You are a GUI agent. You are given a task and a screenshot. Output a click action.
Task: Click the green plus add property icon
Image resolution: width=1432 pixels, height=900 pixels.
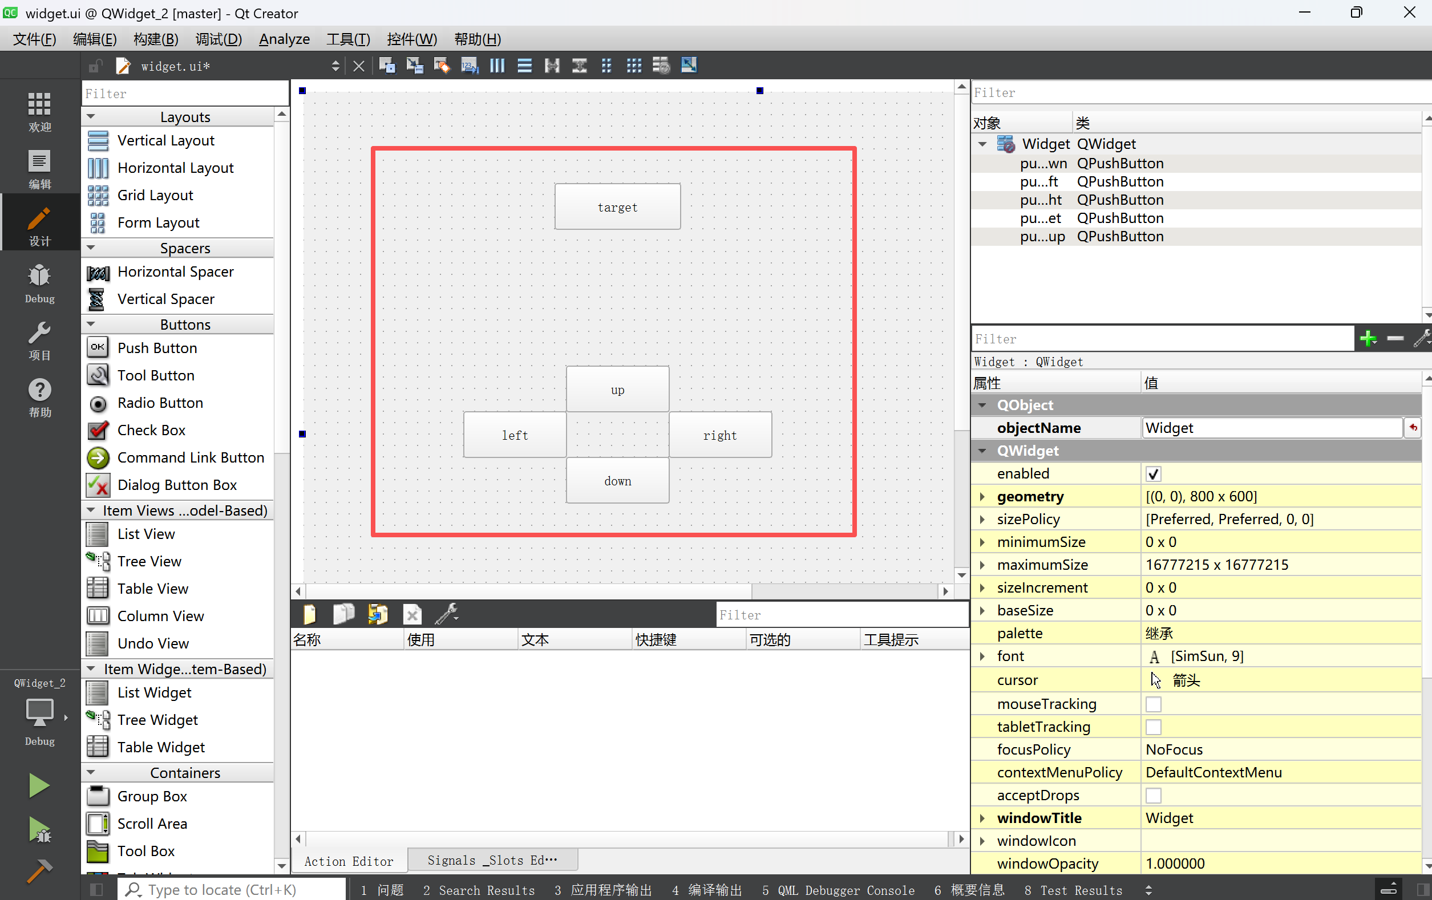click(1367, 339)
